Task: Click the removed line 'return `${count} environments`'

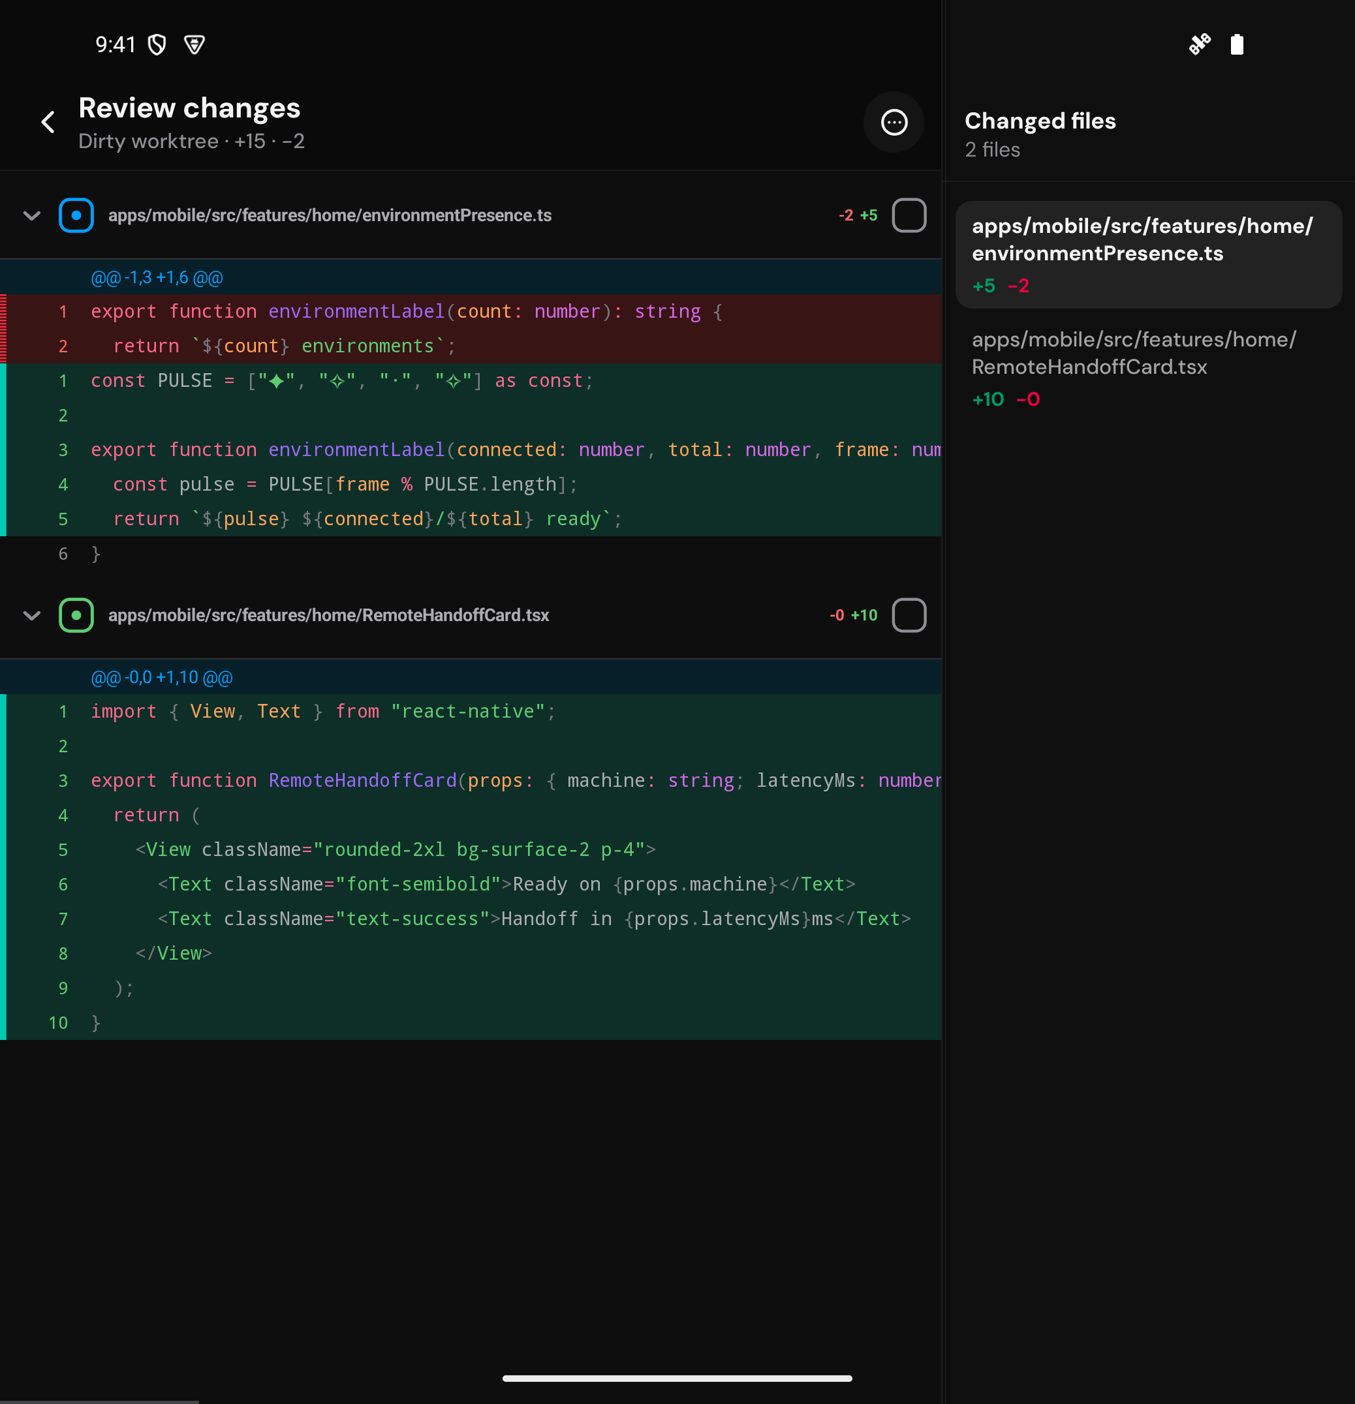Action: (471, 346)
